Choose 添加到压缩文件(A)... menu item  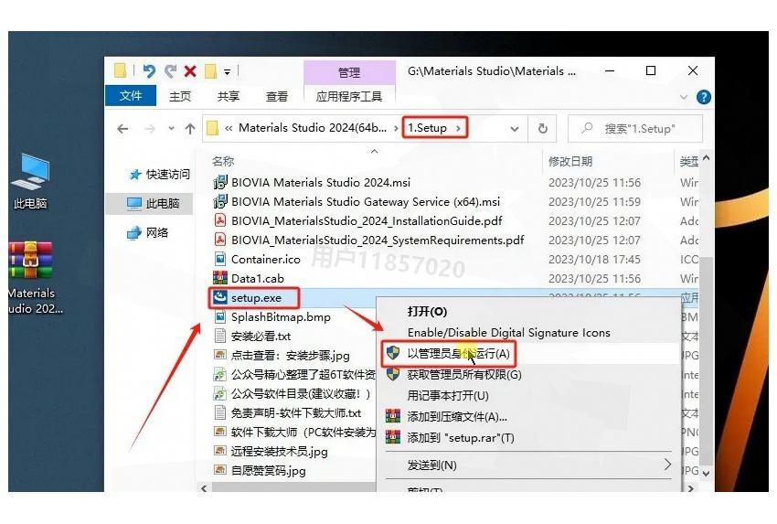(457, 417)
